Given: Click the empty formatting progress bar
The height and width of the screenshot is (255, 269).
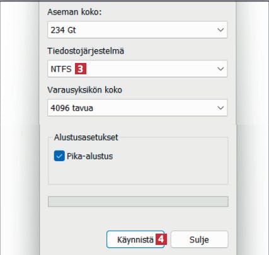Looking at the screenshot, I should pos(138,201).
